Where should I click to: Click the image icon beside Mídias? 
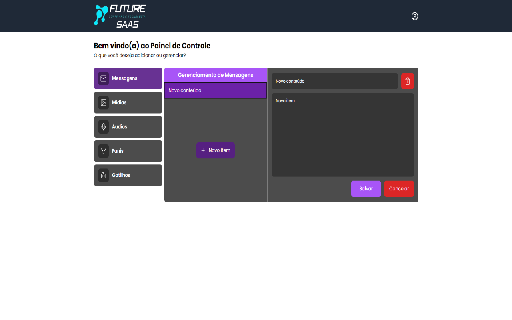point(104,103)
